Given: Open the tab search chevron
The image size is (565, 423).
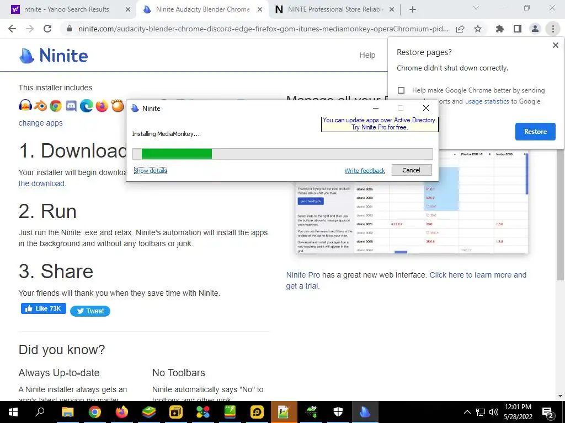Looking at the screenshot, I should [476, 8].
